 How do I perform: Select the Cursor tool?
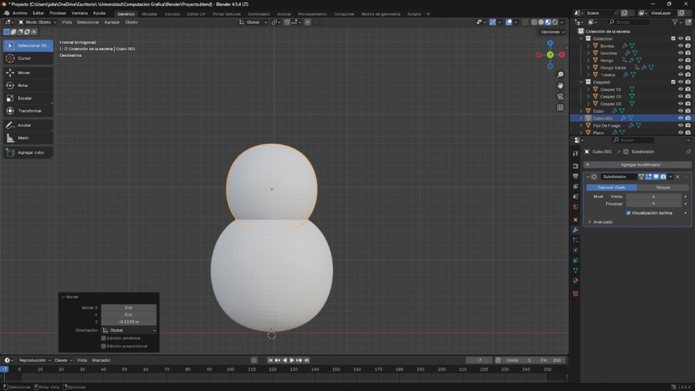tap(28, 58)
